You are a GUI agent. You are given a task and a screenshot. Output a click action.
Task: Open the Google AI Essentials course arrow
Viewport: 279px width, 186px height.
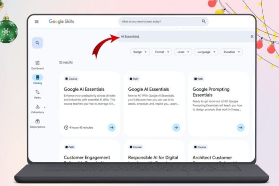[112, 127]
